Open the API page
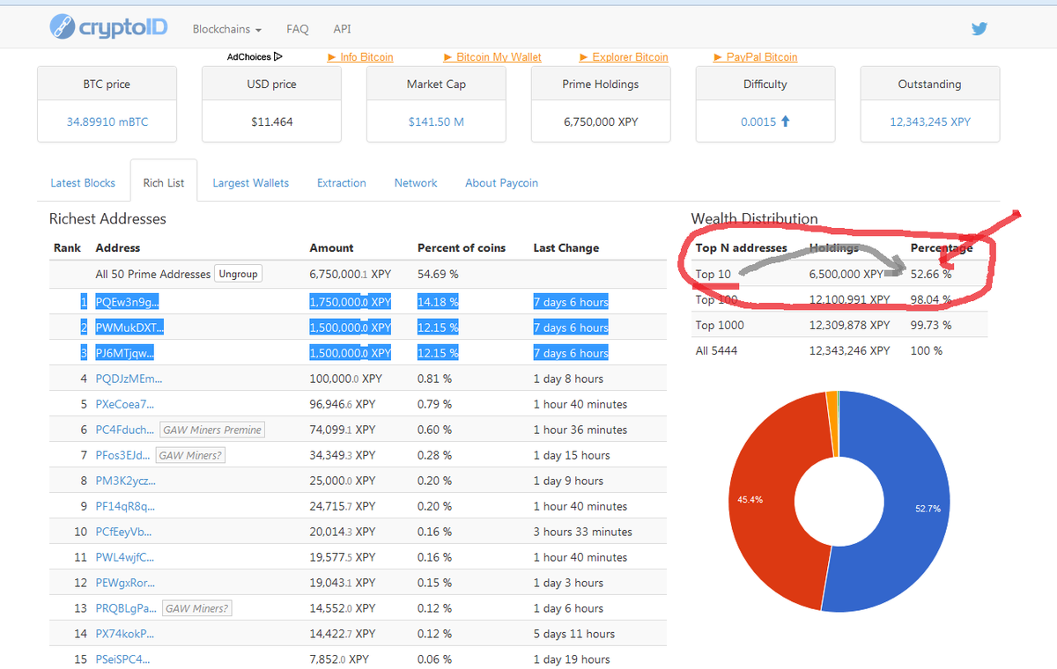Screen dimensions: 1057x669 (x=342, y=29)
